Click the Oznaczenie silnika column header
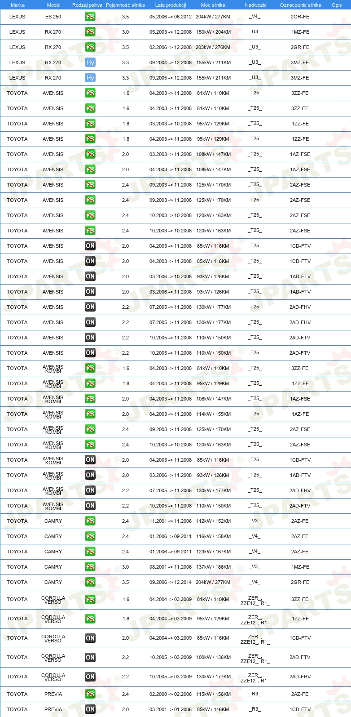Image resolution: width=351 pixels, height=717 pixels. coord(301,5)
